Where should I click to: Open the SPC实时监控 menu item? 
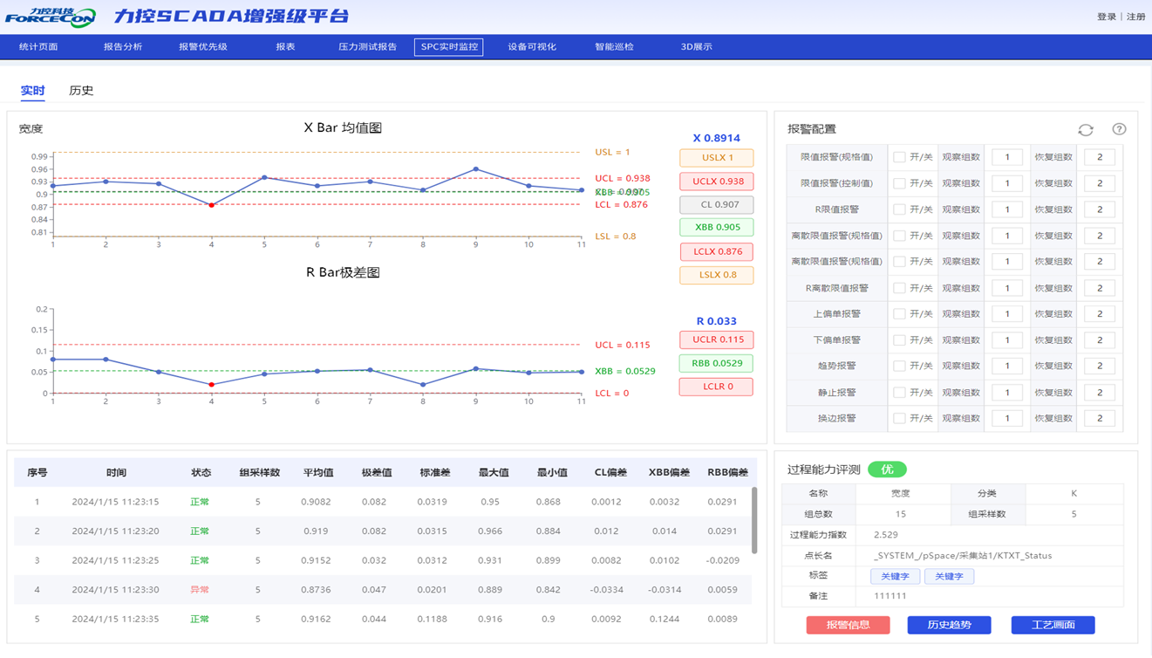448,46
